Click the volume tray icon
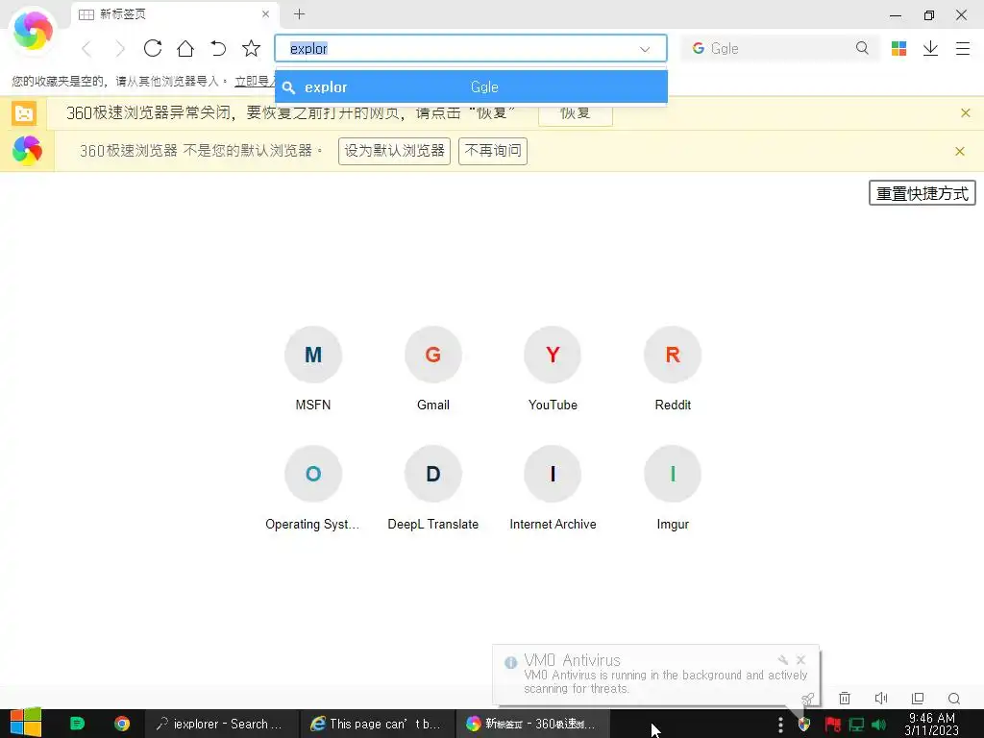This screenshot has height=738, width=984. coord(878,725)
